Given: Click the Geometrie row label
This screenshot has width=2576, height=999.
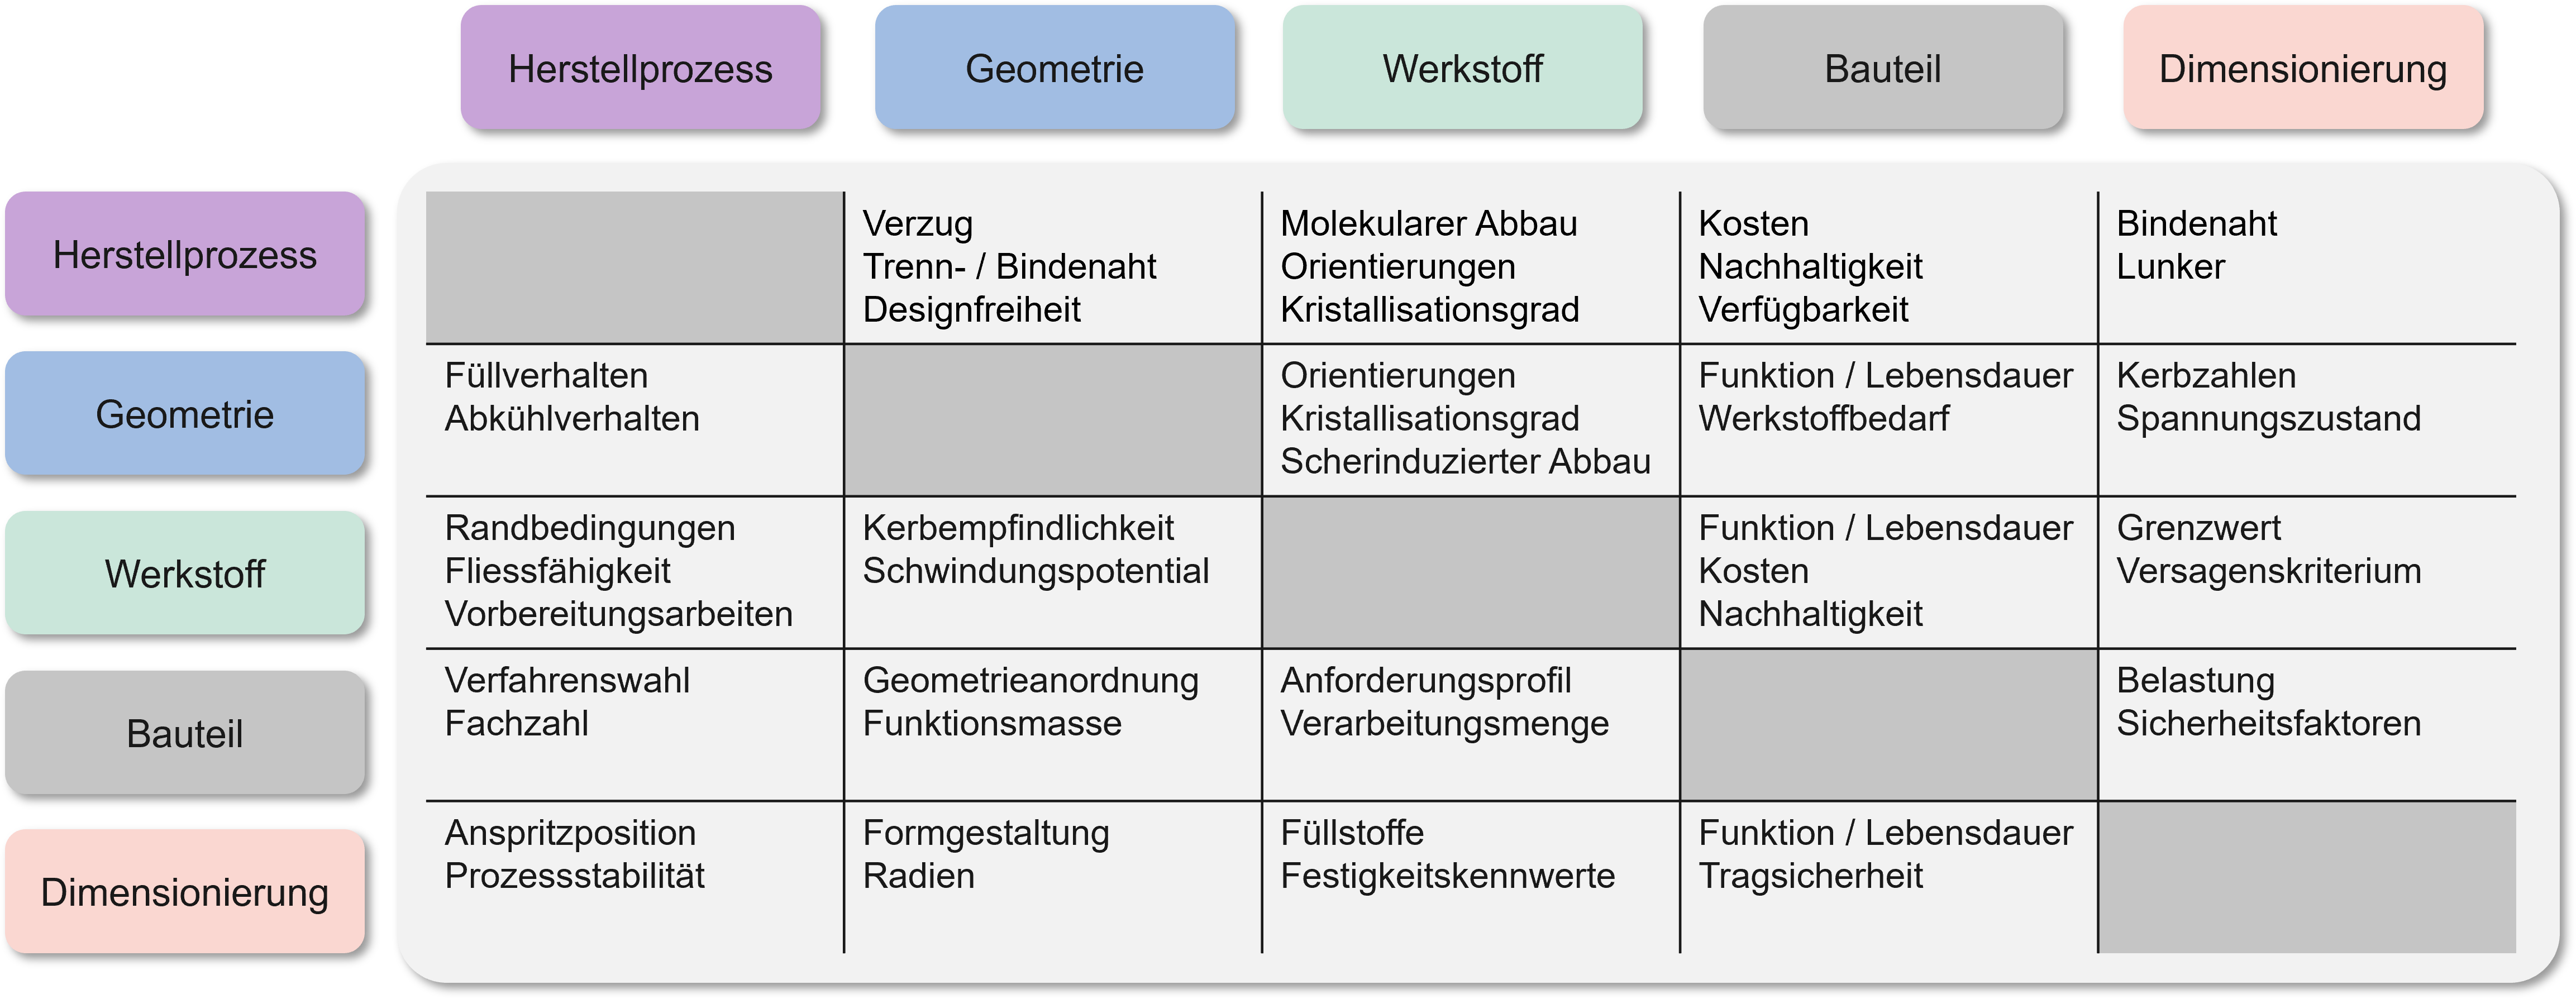Looking at the screenshot, I should 185,413.
